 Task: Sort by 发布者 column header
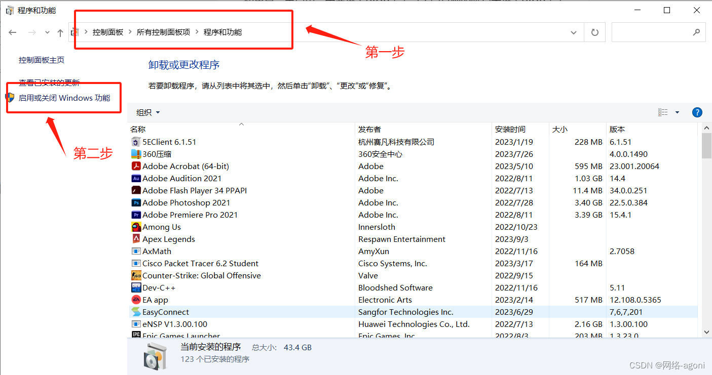click(423, 129)
